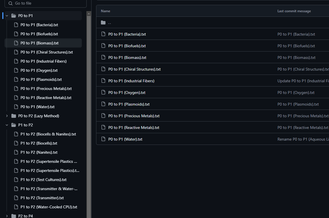Click the sidebar vertical scrollbar
329x218 pixels.
[89, 114]
